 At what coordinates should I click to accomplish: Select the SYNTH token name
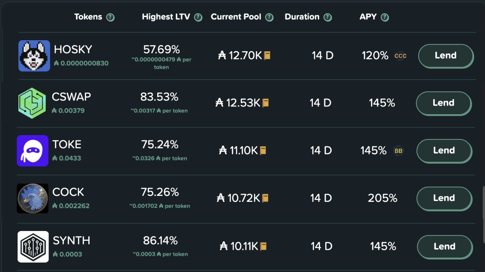[72, 240]
